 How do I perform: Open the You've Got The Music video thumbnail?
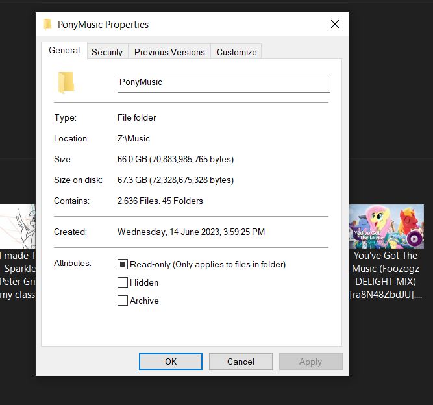[386, 227]
